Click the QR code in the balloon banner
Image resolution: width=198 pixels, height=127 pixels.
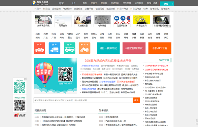tap(65, 74)
